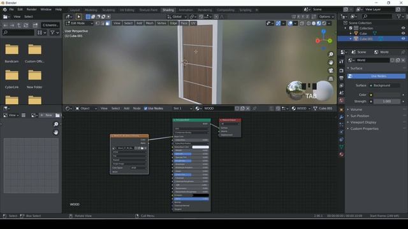Click the Material Output node header
408x229 pixels.
(230, 120)
